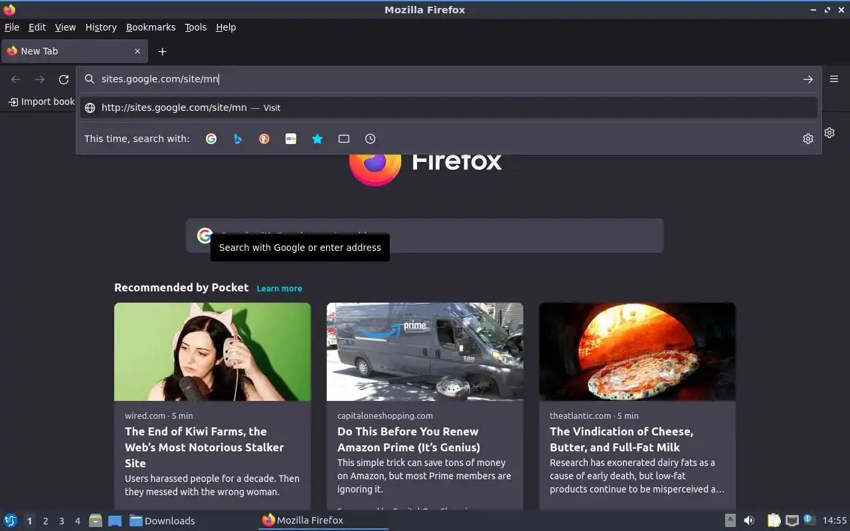Image resolution: width=850 pixels, height=531 pixels.
Task: Switch to workspace 1
Action: pos(29,521)
